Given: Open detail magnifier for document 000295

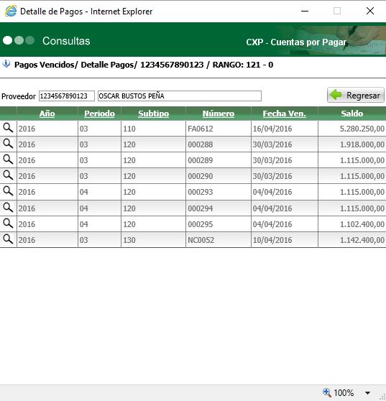Looking at the screenshot, I should coord(8,223).
